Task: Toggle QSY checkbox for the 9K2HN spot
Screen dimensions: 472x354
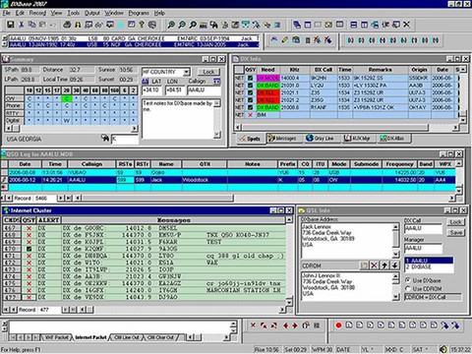Action: click(x=251, y=78)
